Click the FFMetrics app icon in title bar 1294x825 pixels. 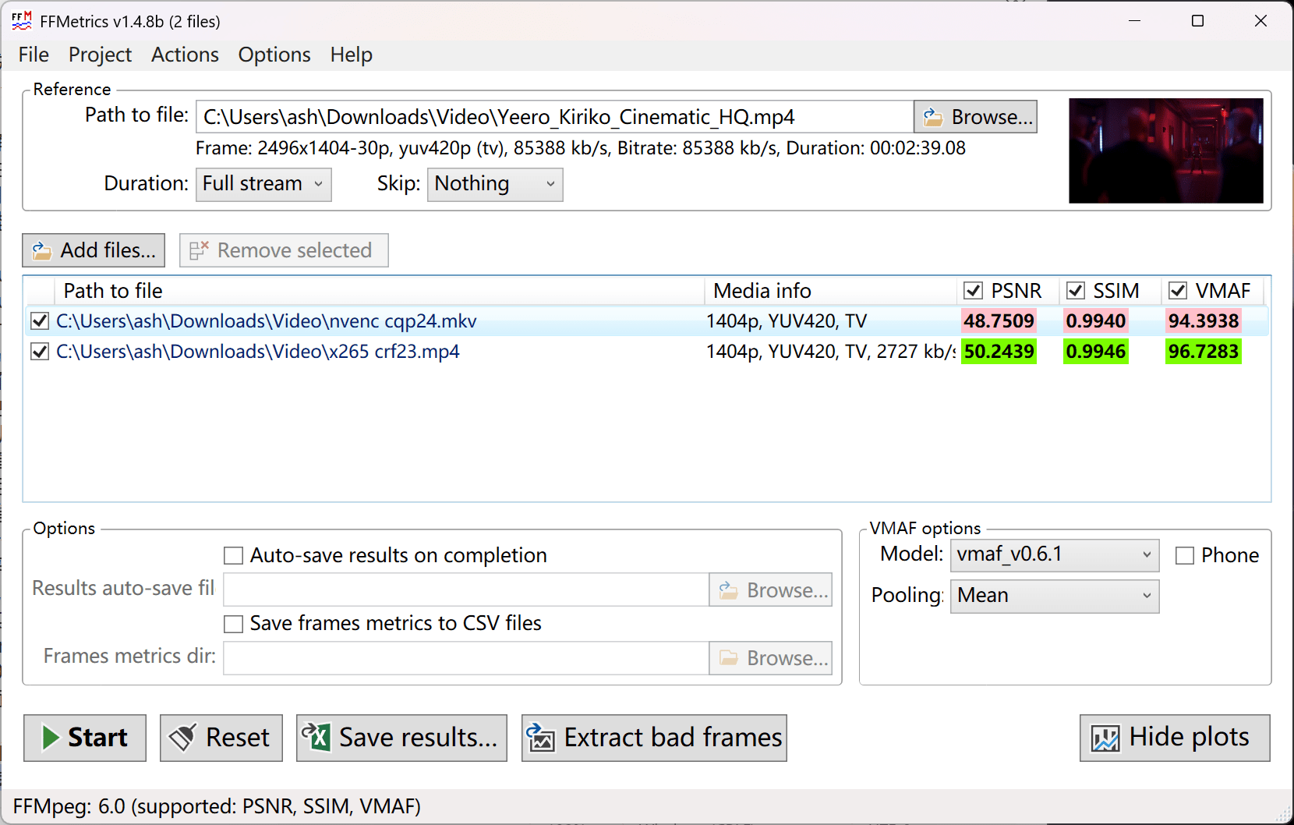22,21
